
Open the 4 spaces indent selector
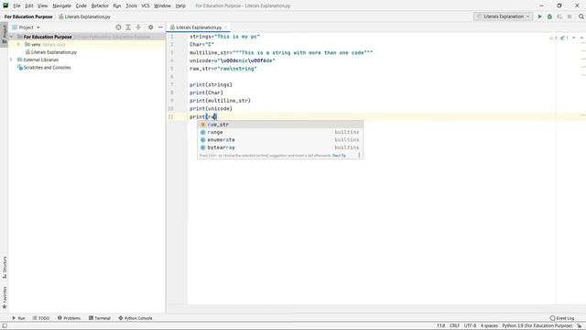(x=489, y=326)
